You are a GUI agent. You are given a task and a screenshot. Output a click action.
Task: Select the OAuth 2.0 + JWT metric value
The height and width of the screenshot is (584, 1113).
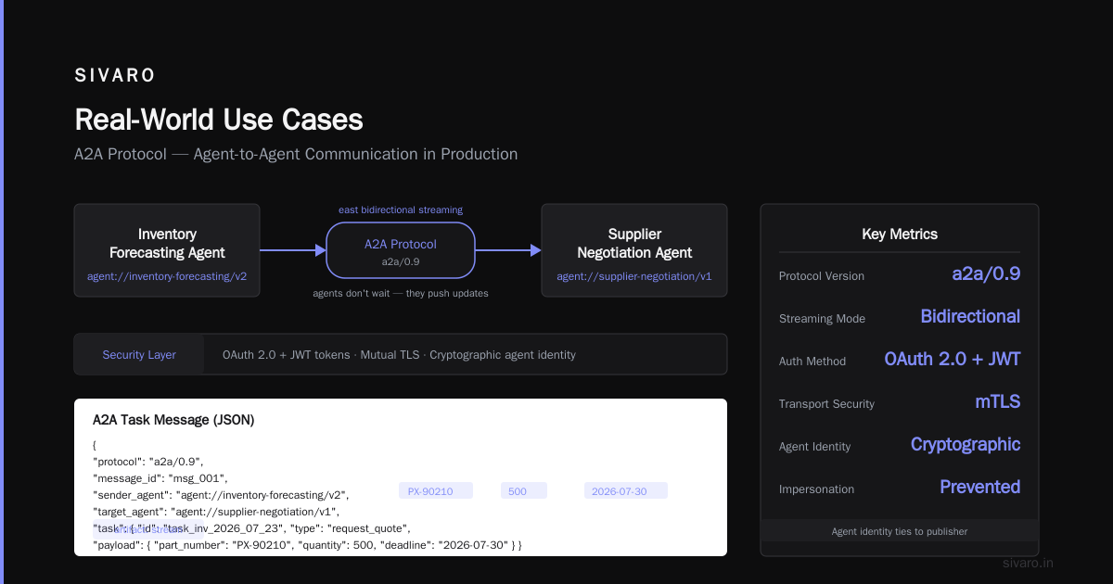click(x=953, y=359)
